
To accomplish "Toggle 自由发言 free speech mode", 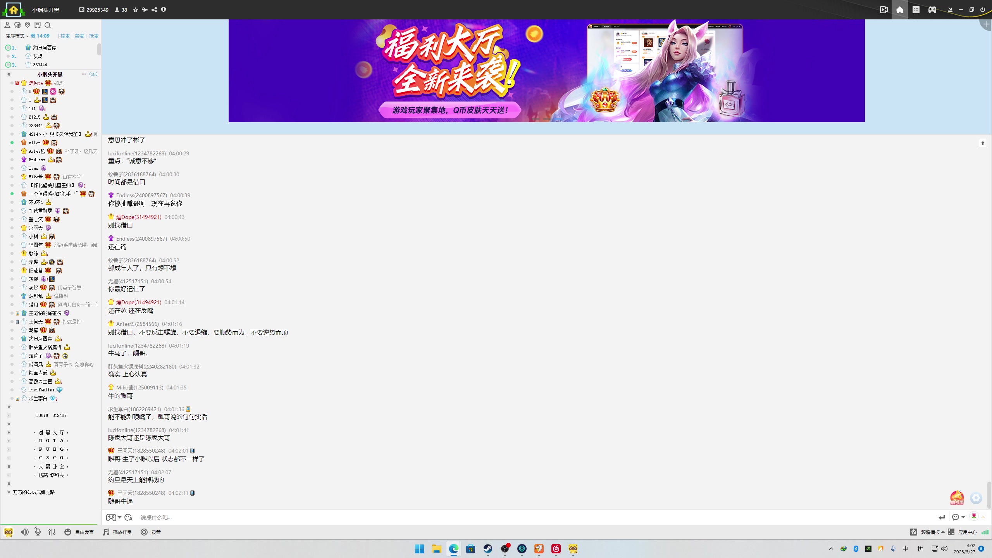I will [79, 532].
